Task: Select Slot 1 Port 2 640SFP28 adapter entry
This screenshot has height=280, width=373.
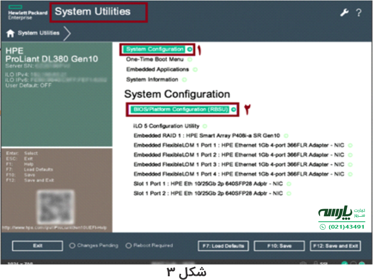Action: 208,193
